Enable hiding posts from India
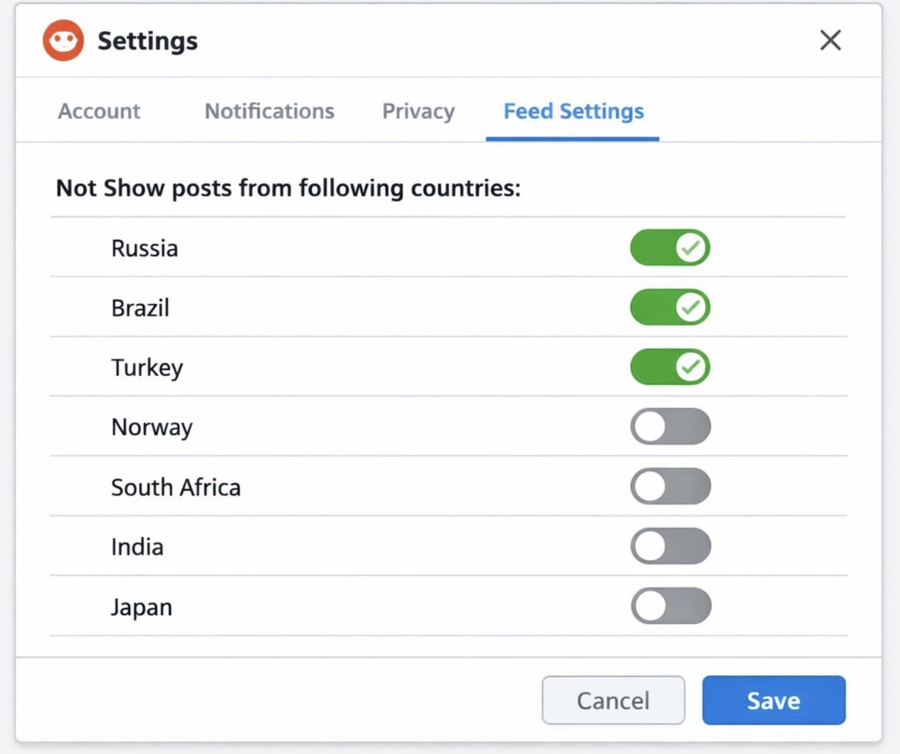The image size is (900, 754). coord(670,547)
